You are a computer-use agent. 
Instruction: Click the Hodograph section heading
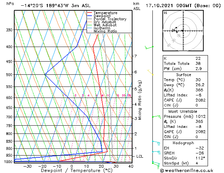[x=183, y=143]
